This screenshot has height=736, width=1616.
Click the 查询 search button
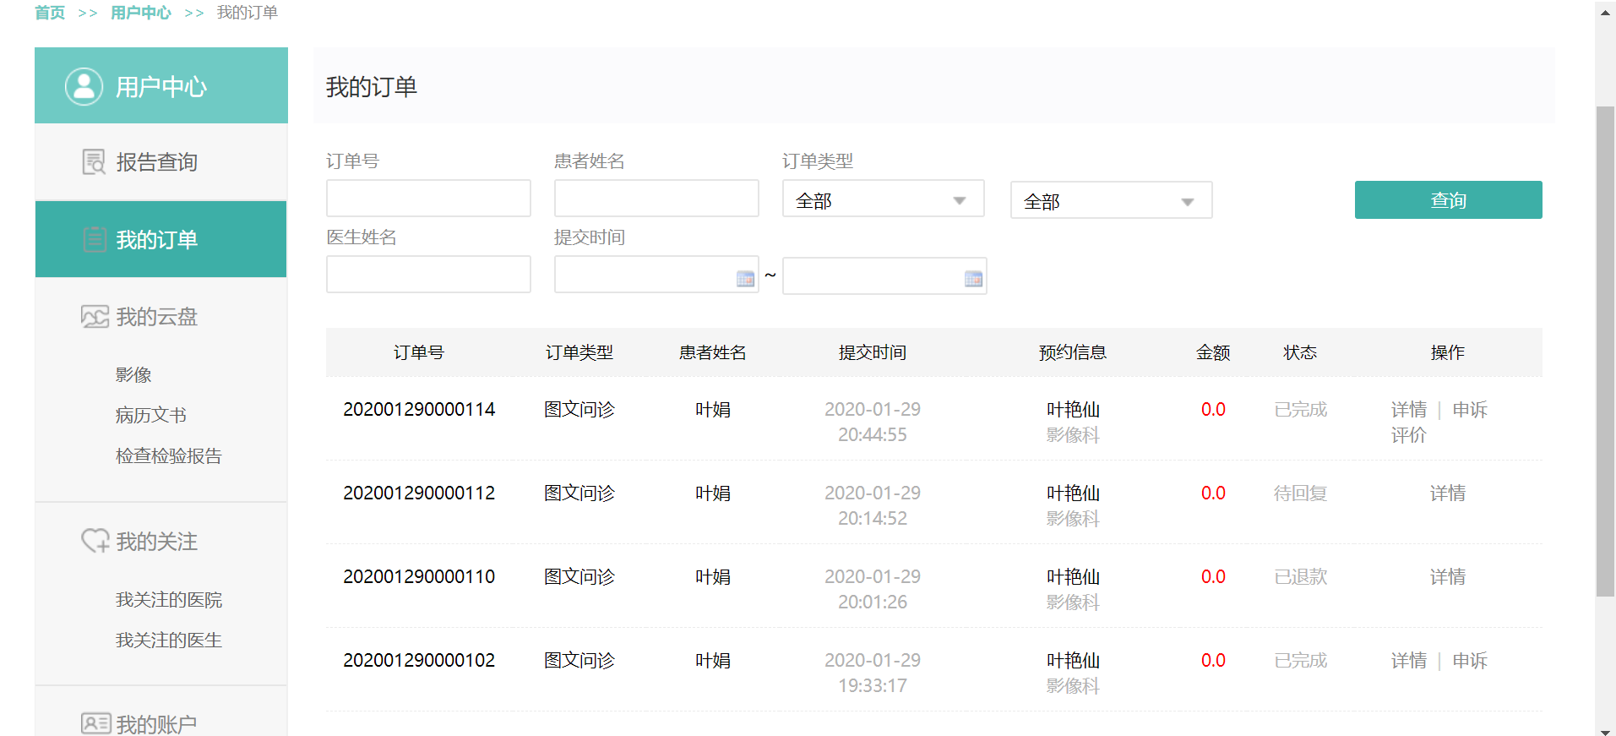point(1448,199)
